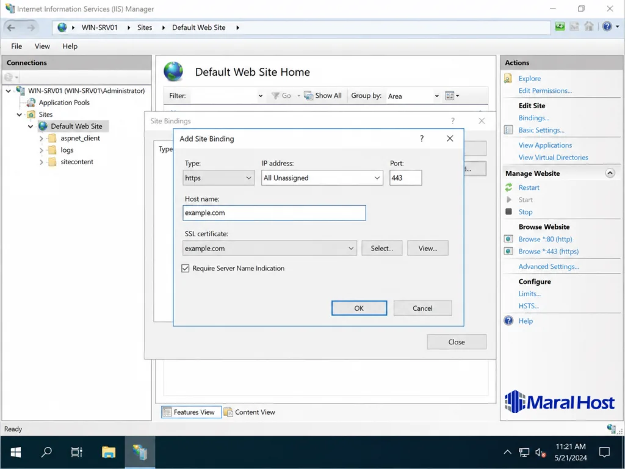The image size is (625, 469).
Task: Open the help question mark icon top right
Action: pyautogui.click(x=607, y=27)
